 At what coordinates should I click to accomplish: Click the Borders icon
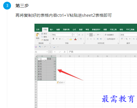tap(65, 39)
